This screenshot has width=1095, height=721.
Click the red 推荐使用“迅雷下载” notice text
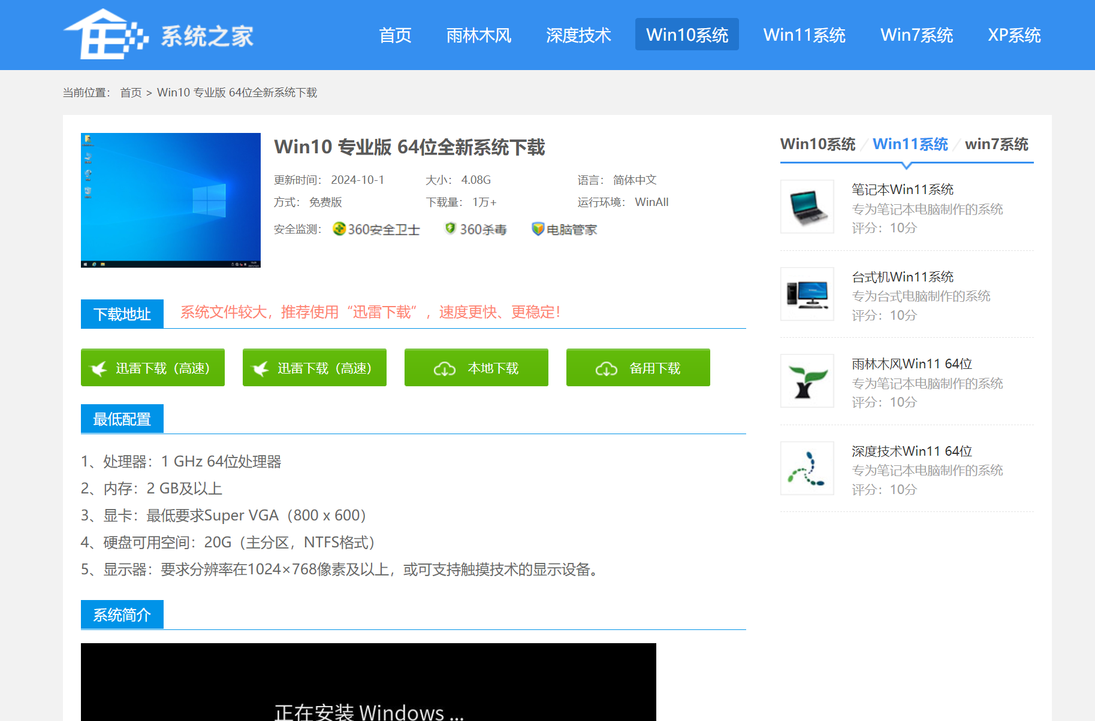(370, 312)
